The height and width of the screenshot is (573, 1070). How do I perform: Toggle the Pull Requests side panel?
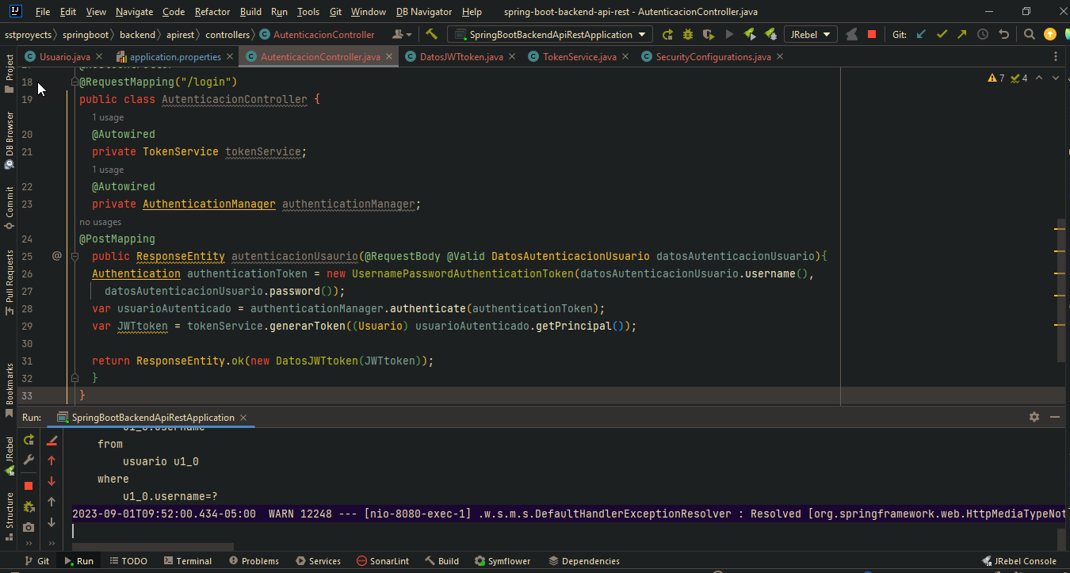(10, 282)
